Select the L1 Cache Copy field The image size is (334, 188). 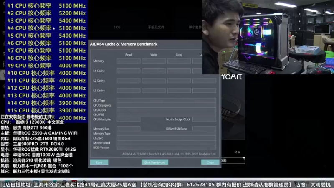tap(179, 71)
